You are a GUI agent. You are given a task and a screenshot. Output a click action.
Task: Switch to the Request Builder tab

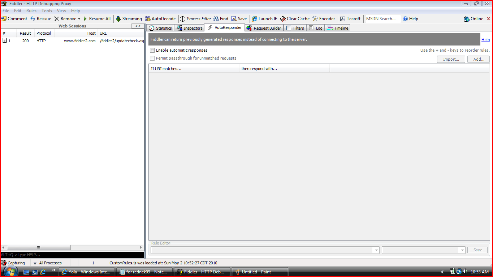[264, 28]
